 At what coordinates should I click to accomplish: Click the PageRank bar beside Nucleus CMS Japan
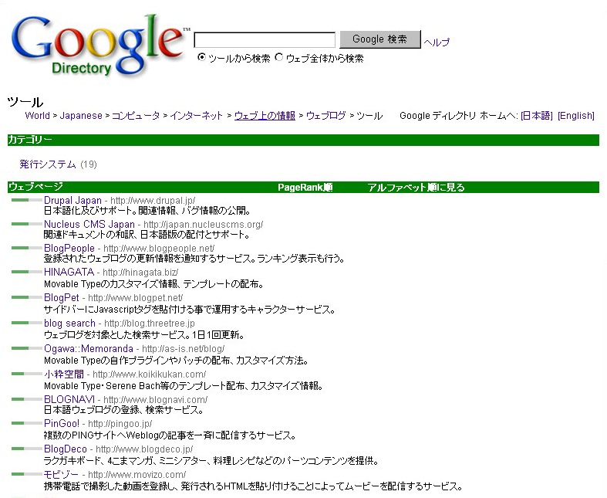pyautogui.click(x=27, y=224)
